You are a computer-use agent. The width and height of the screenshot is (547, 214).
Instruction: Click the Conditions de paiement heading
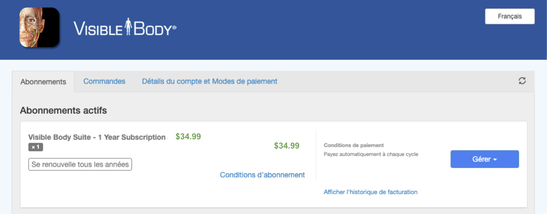[x=354, y=145]
